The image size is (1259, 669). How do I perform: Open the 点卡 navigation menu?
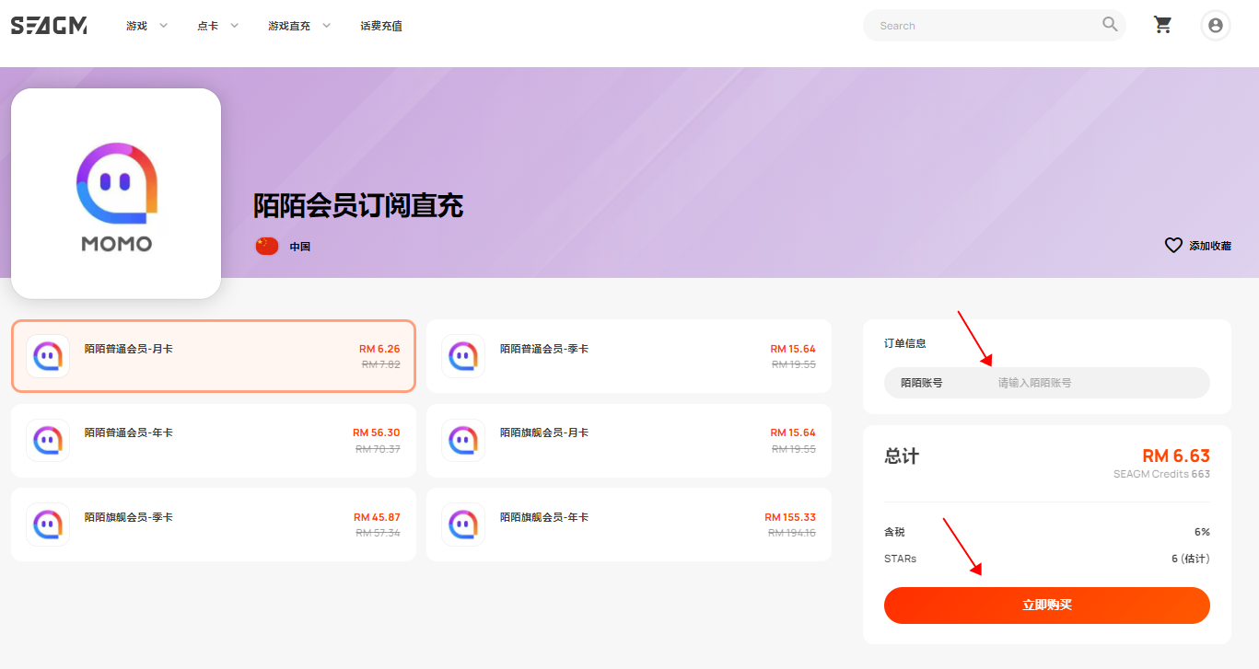(x=207, y=26)
